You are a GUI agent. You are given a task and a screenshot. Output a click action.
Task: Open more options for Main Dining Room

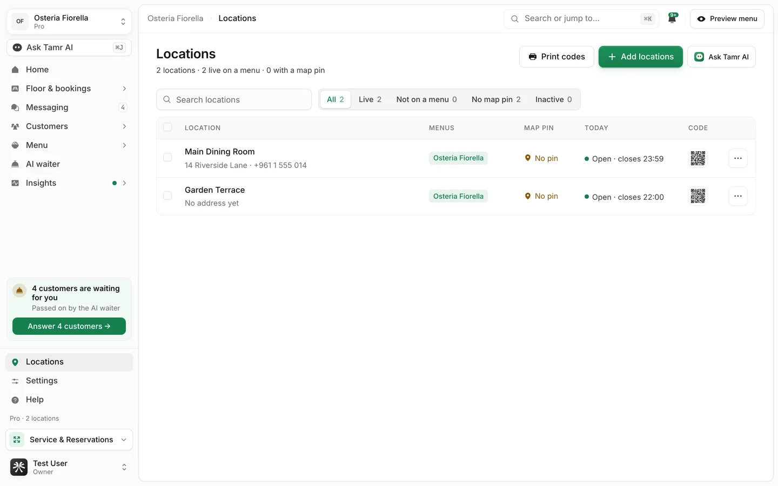click(x=737, y=158)
